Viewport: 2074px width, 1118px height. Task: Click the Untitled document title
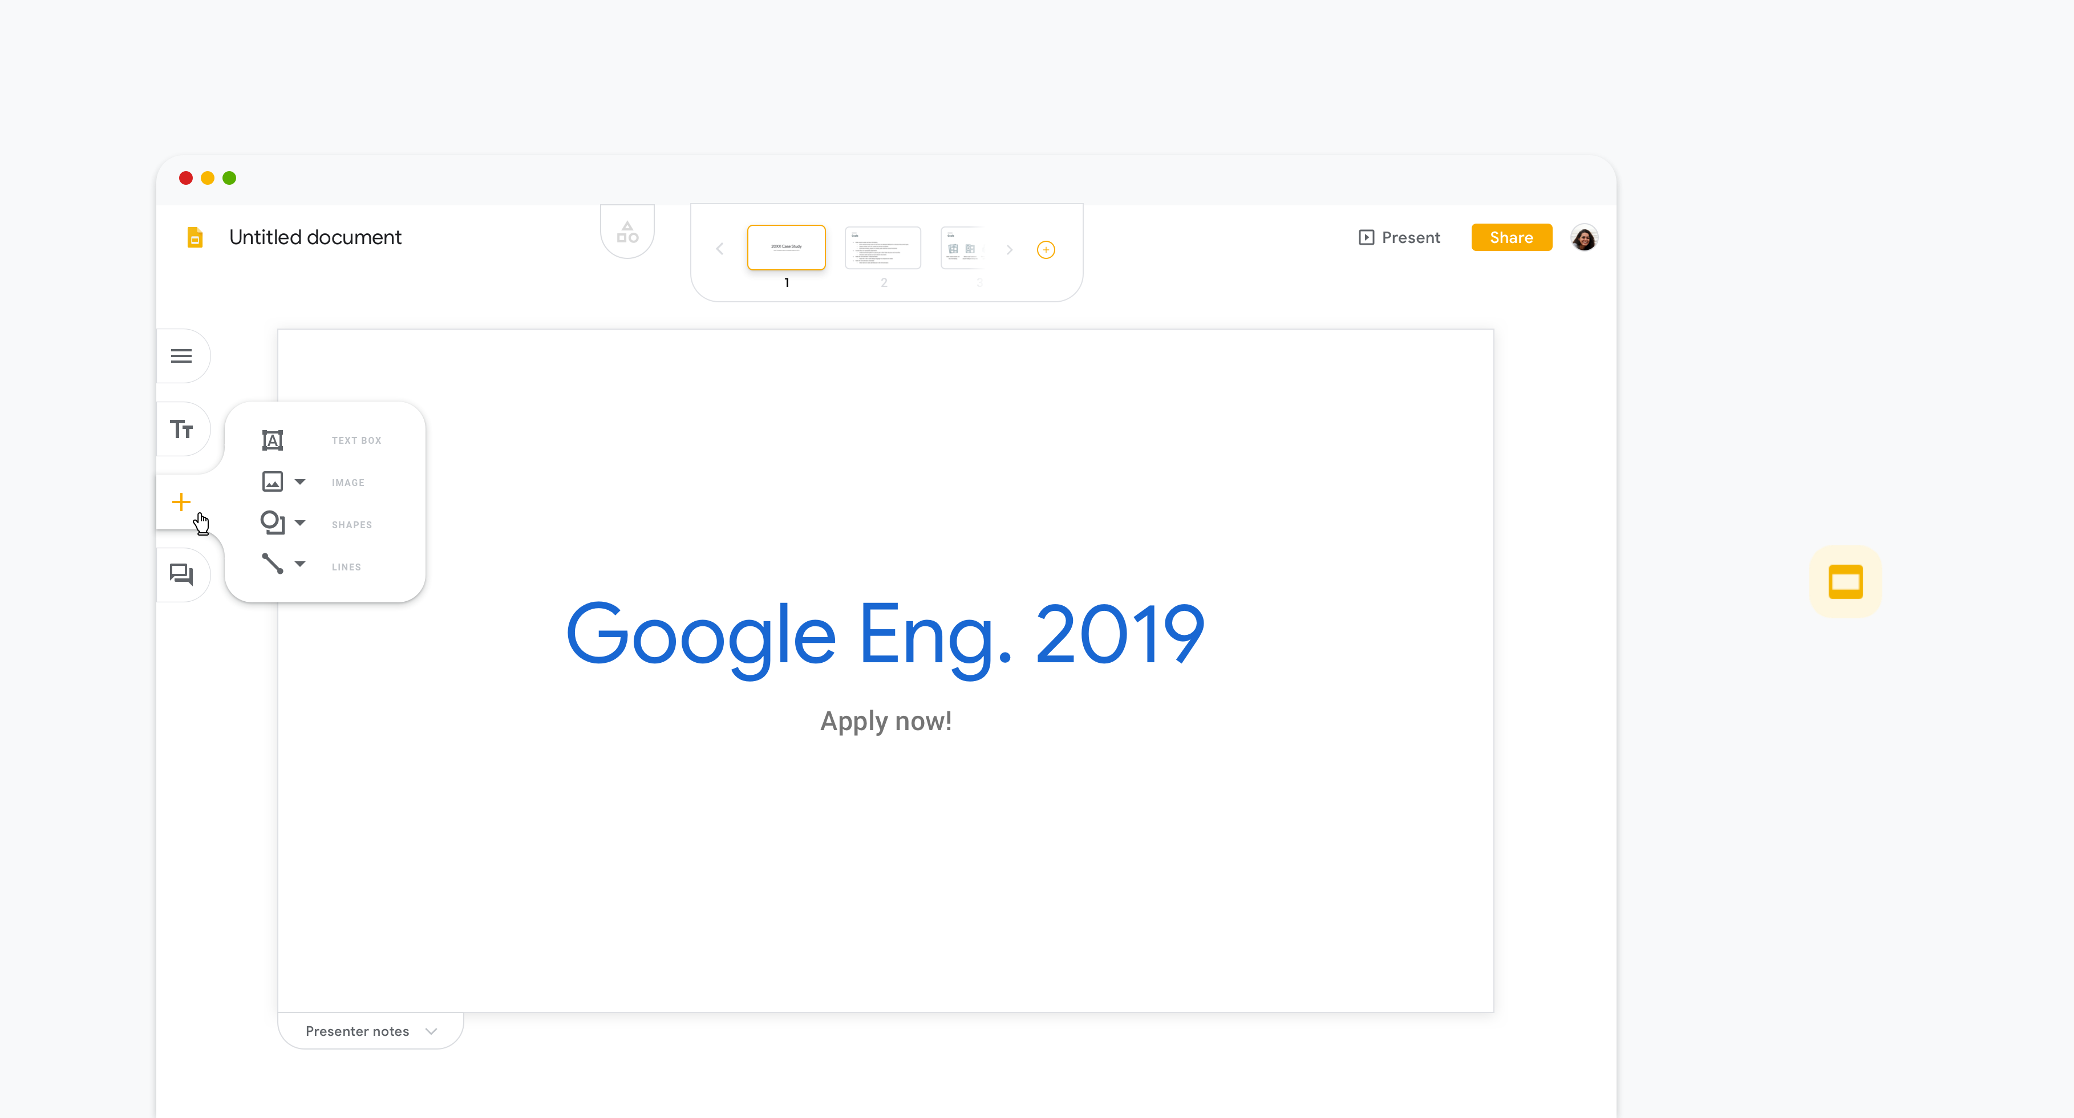point(315,237)
